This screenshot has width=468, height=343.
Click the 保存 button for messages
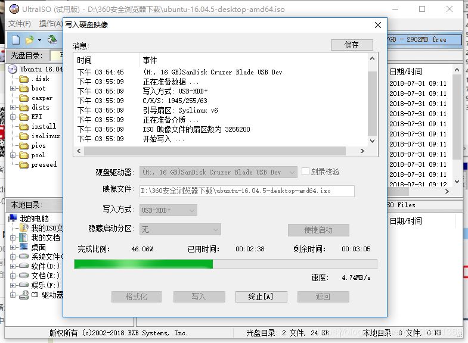pyautogui.click(x=352, y=45)
